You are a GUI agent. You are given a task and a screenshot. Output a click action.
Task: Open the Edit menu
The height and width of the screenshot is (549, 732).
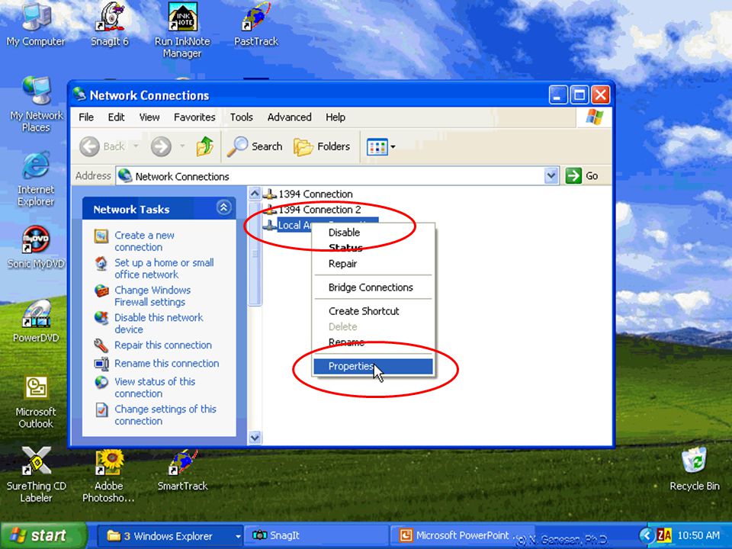click(x=116, y=117)
